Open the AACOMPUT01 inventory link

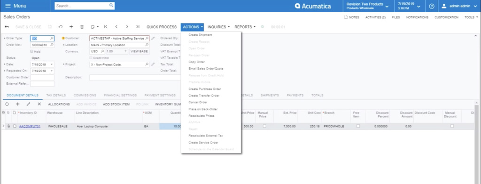pos(30,126)
